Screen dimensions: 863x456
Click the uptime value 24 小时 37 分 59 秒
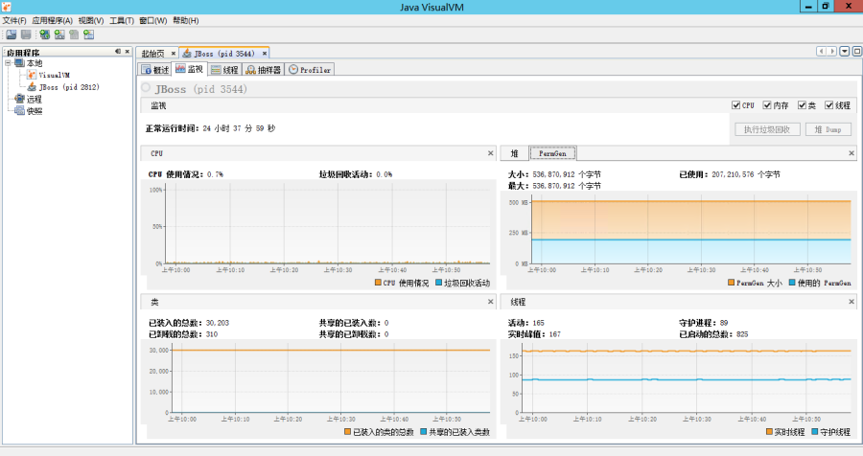pyautogui.click(x=239, y=128)
